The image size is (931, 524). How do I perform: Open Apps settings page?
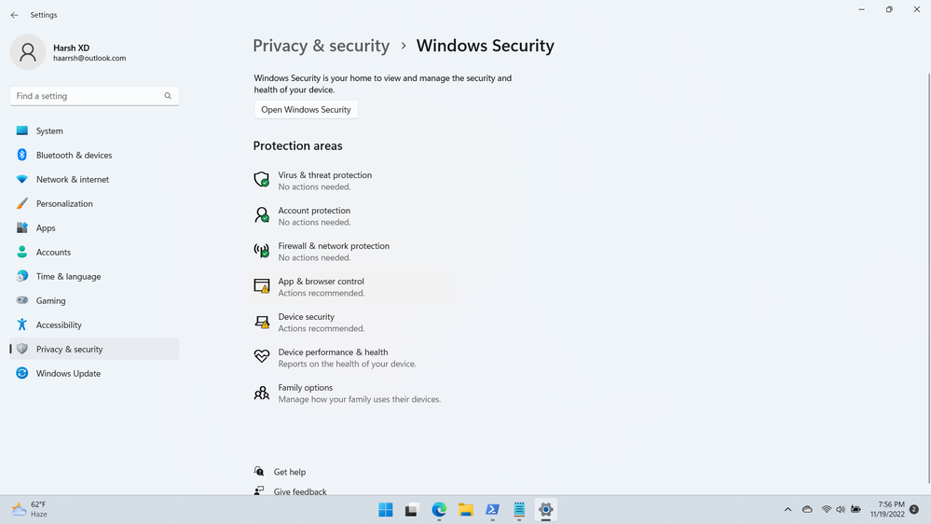point(94,228)
